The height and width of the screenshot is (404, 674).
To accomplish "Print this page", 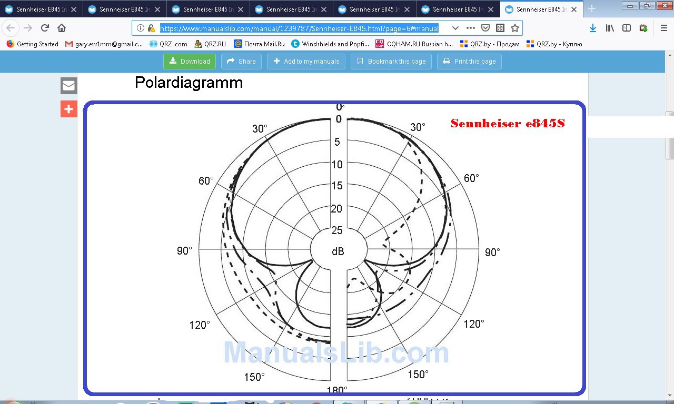I will pyautogui.click(x=469, y=62).
